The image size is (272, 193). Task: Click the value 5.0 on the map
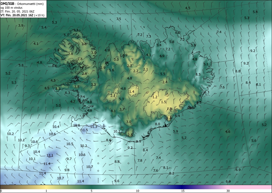(x=58, y=105)
